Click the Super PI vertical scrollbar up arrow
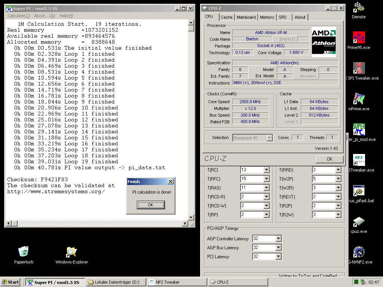Image resolution: width=383 pixels, height=287 pixels. [x=191, y=22]
